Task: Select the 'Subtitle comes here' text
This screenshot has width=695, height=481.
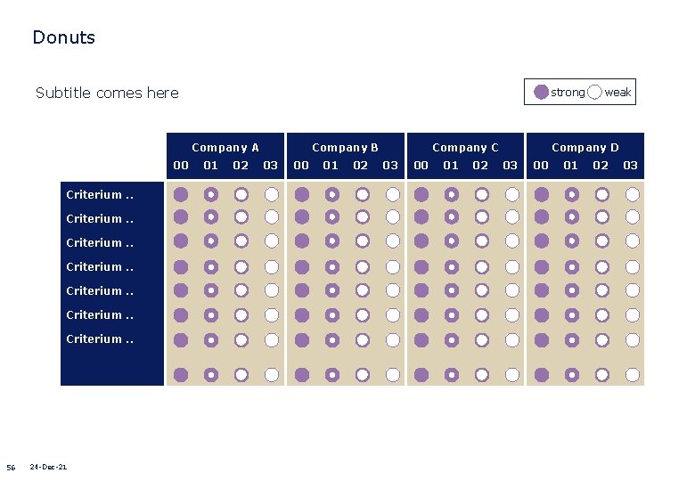Action: [107, 93]
